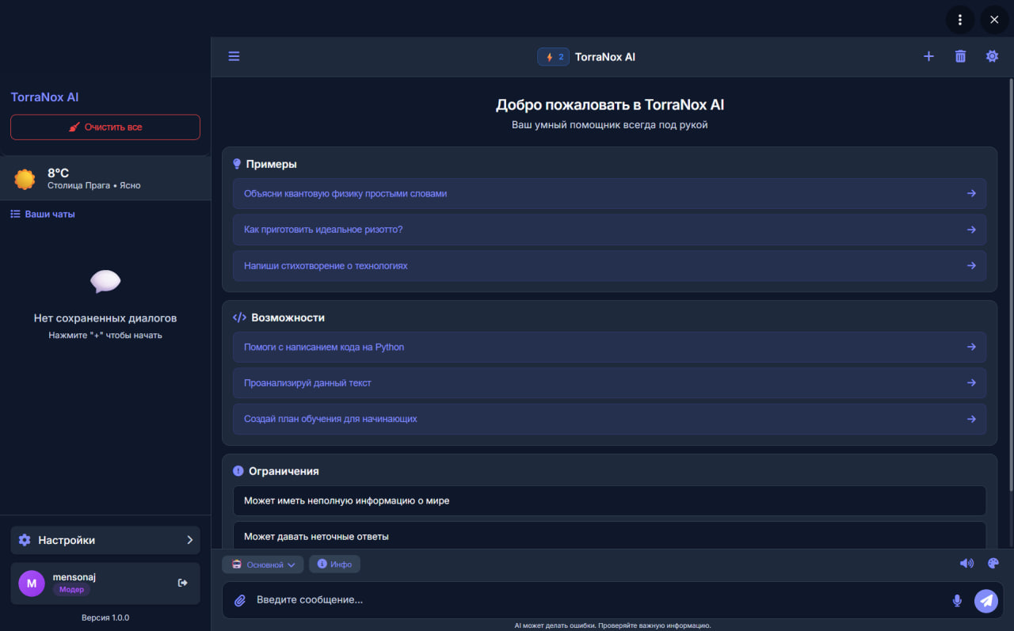Toggle sound with the speaker icon
This screenshot has height=631, width=1014.
(x=966, y=563)
